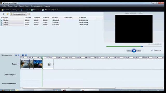Click the video file icon of S3590018
166x93 pixels.
pos(1,20)
